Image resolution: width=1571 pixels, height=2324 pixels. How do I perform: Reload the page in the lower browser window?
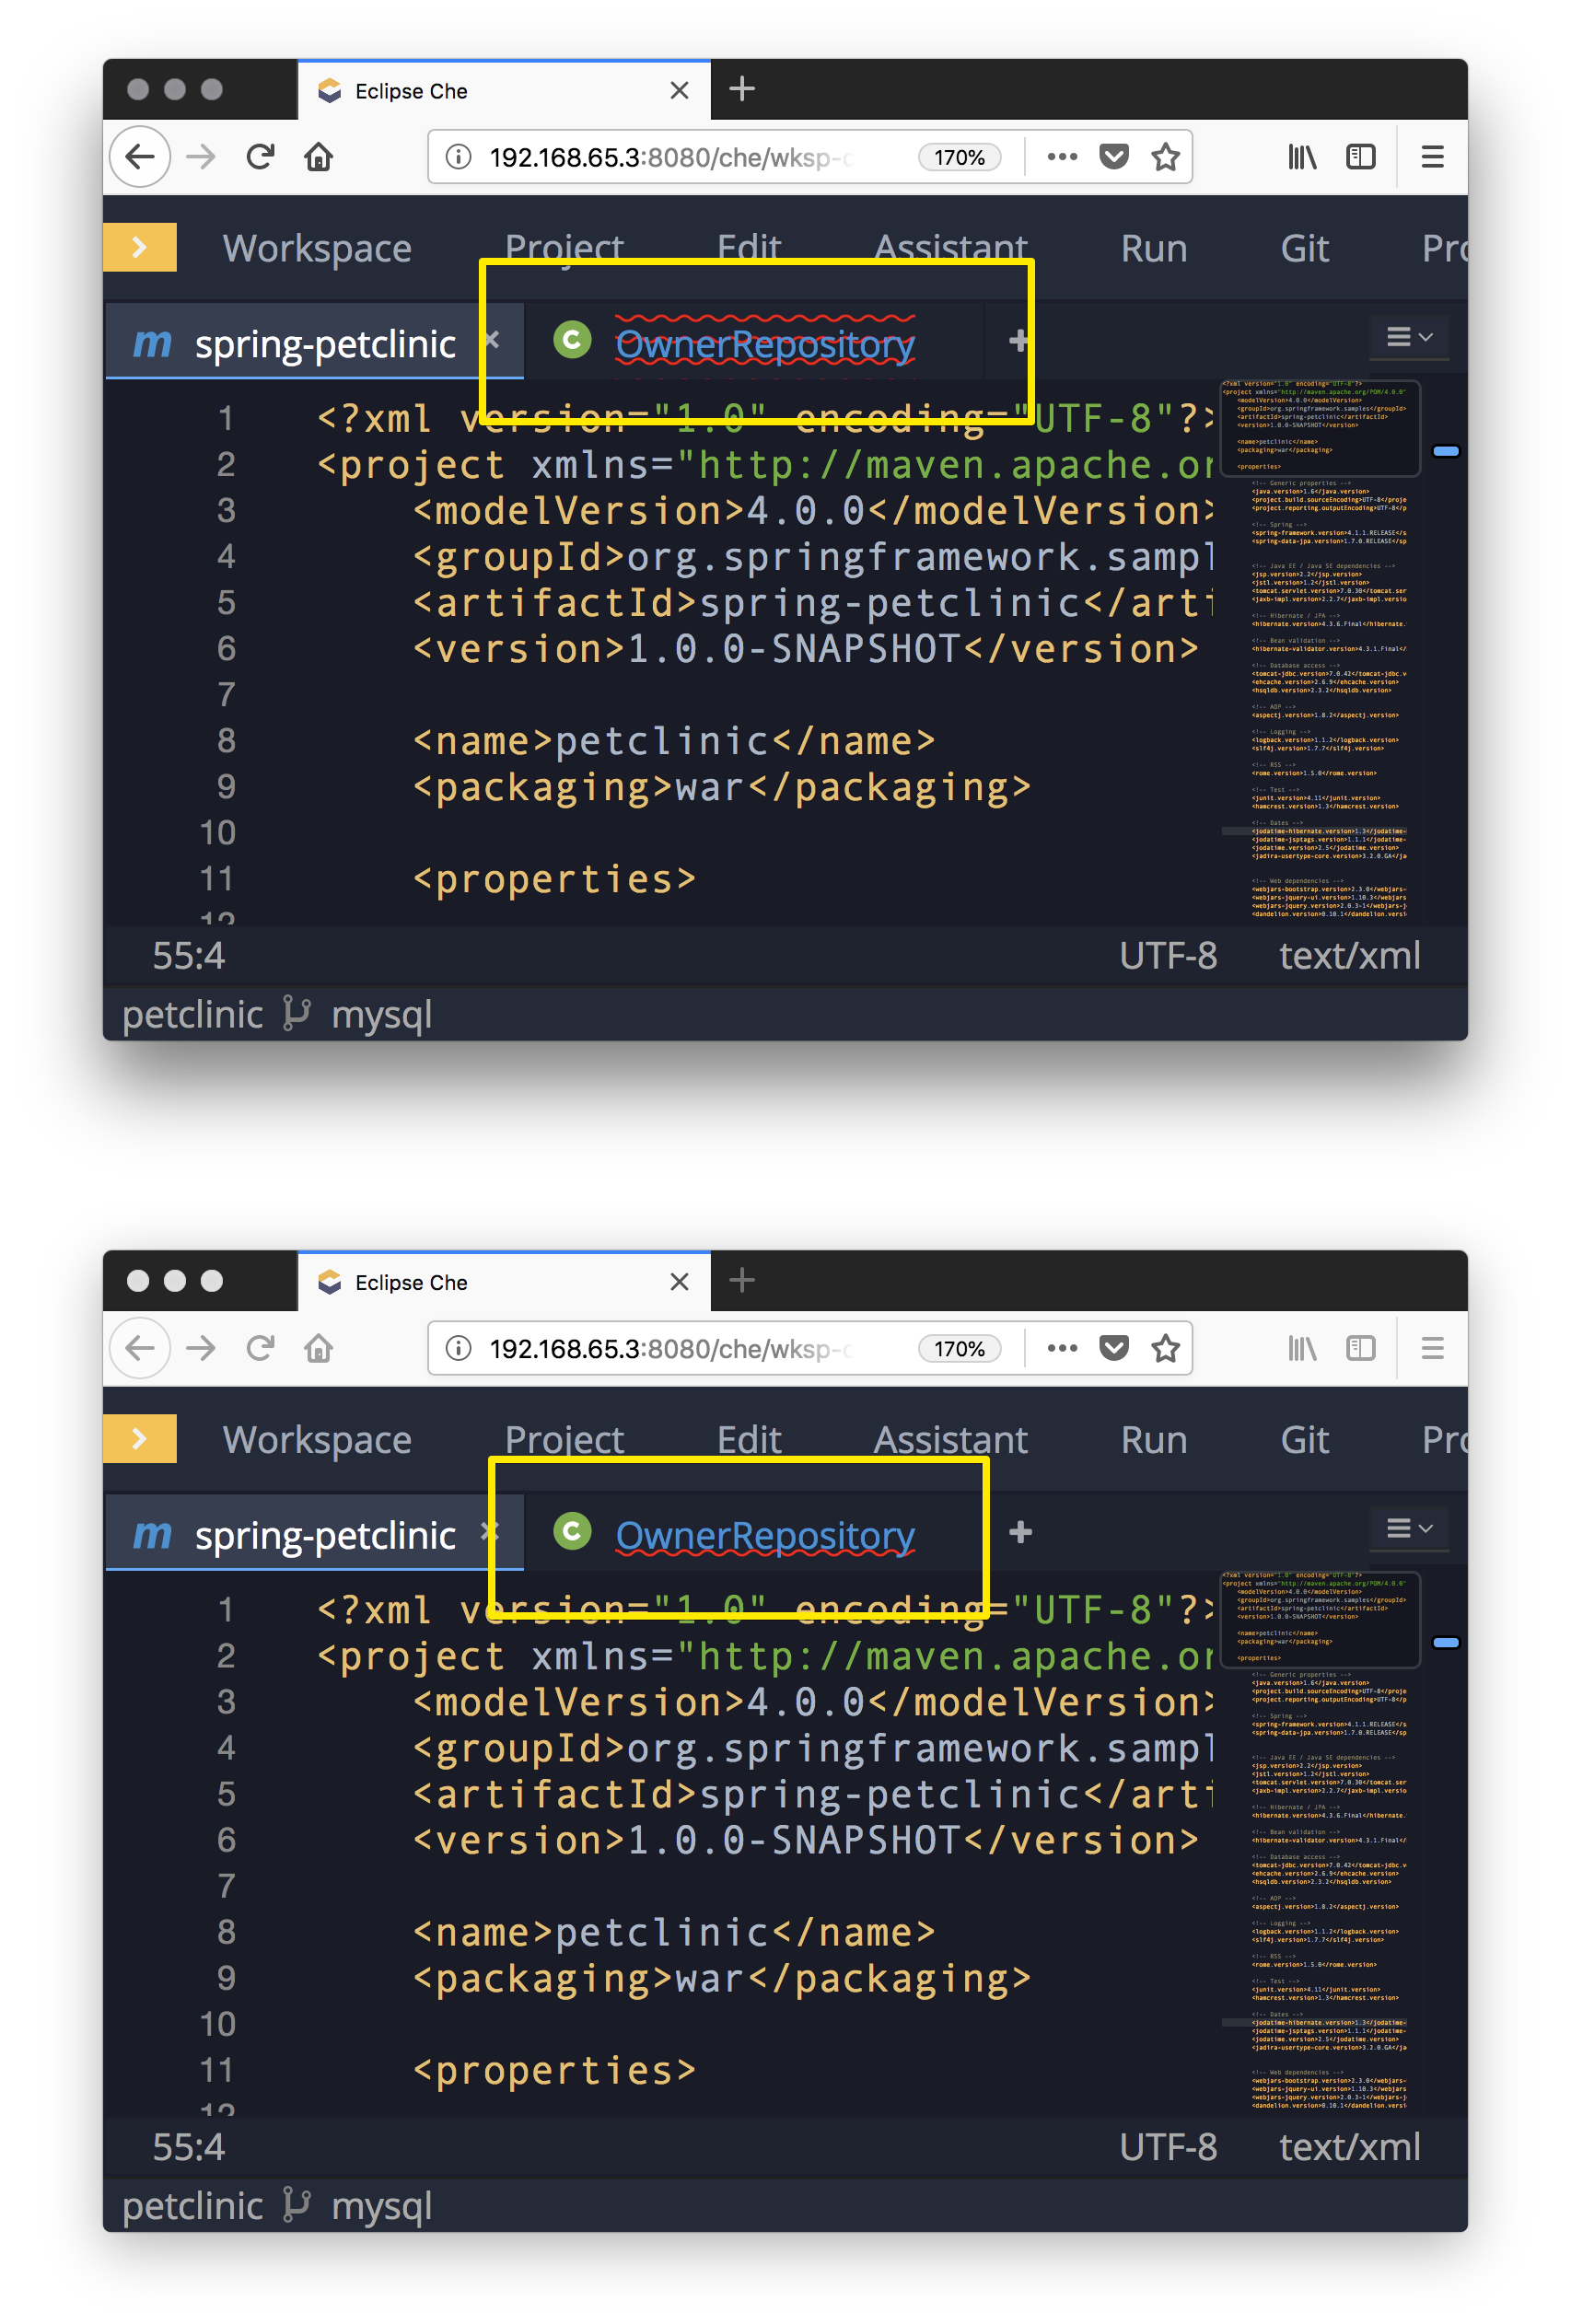[260, 1348]
